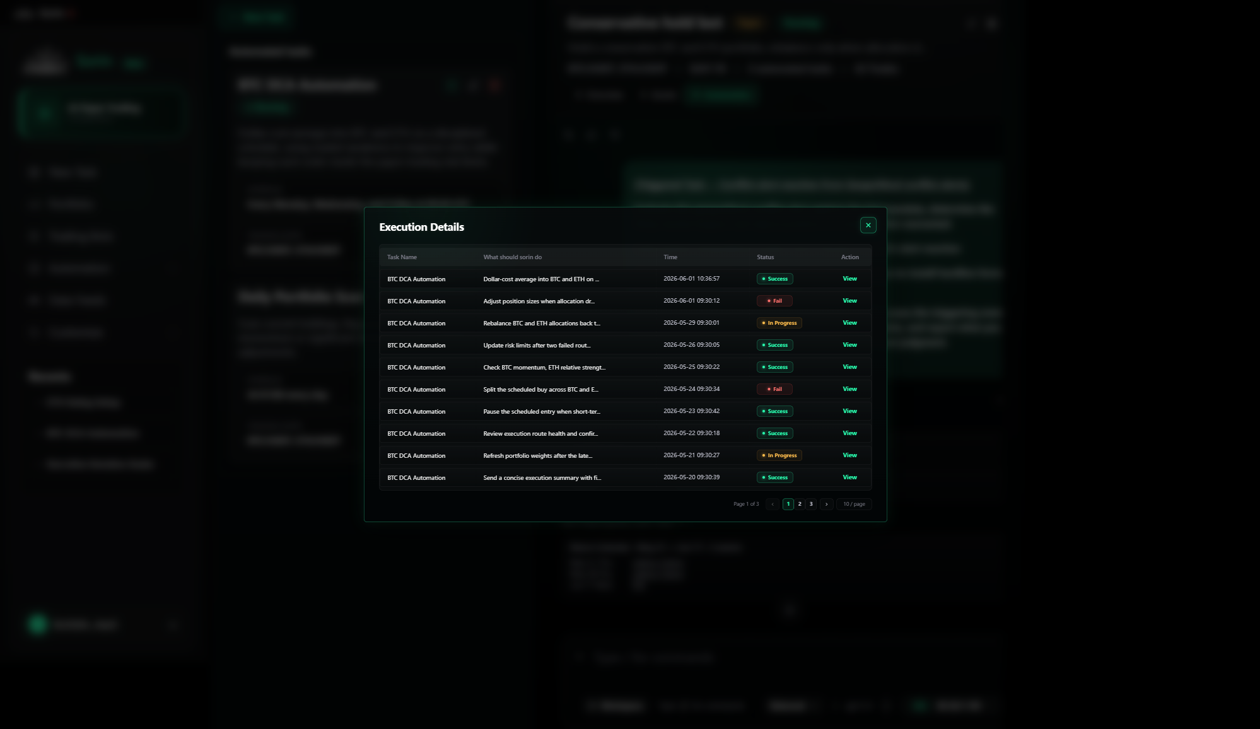Click the Status column header
This screenshot has width=1260, height=729.
pos(765,257)
